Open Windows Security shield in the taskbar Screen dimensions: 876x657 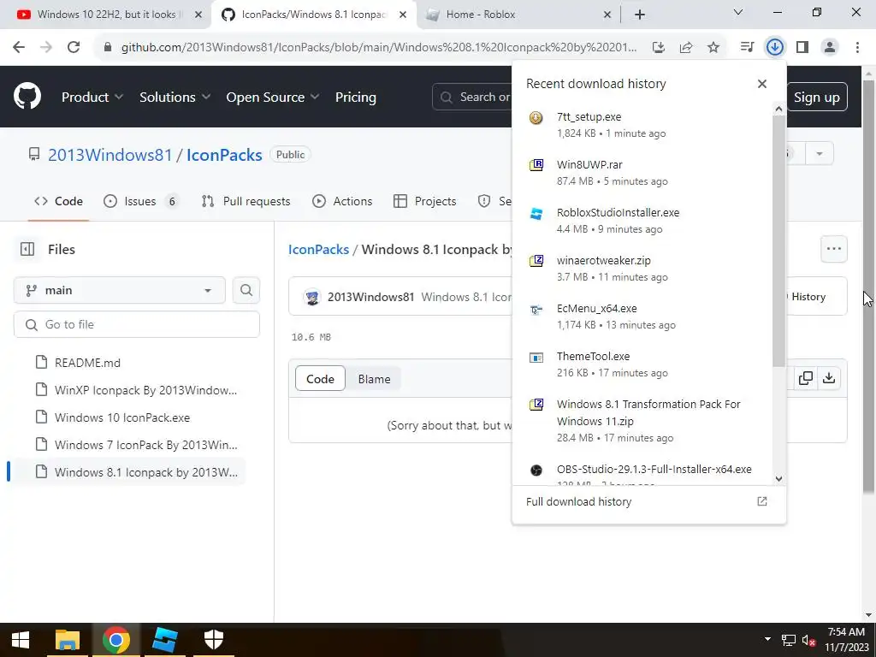click(214, 640)
